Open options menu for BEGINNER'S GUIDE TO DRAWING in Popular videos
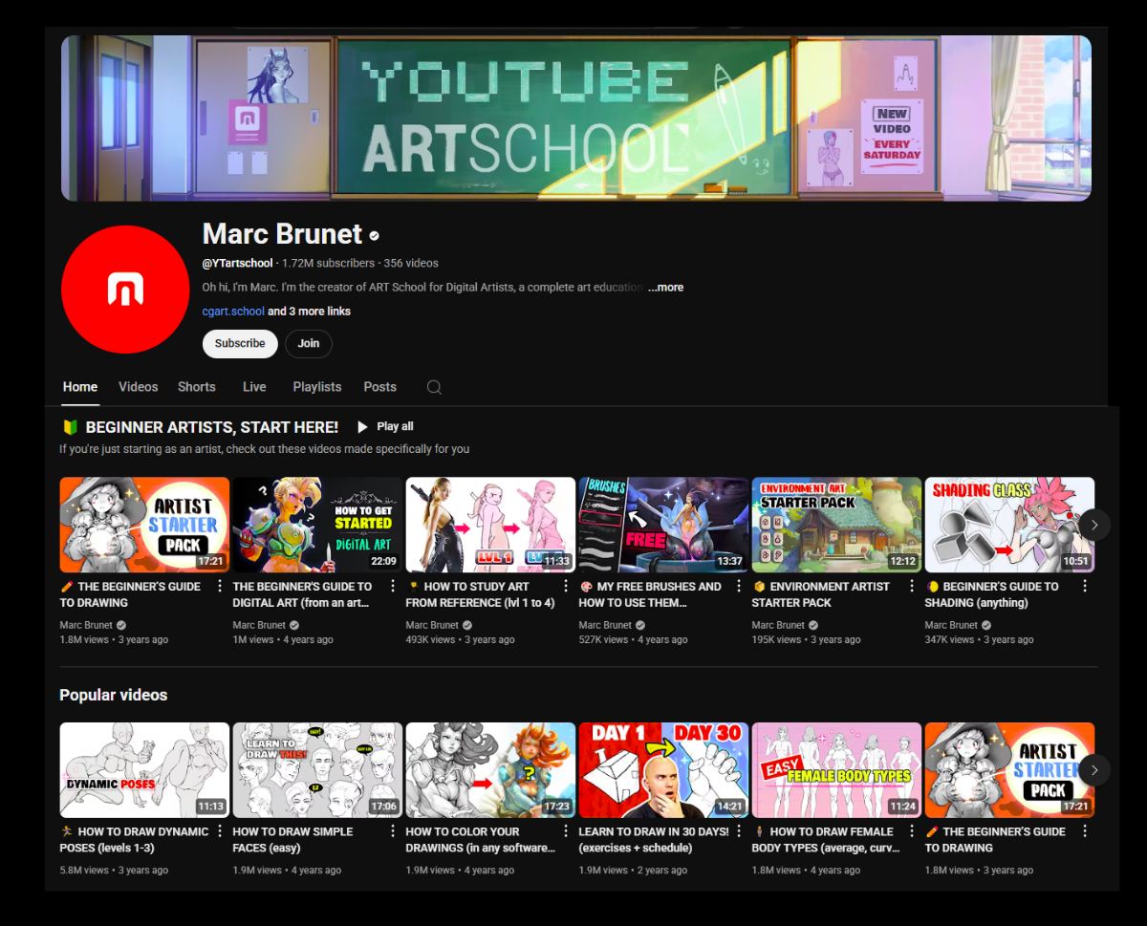 1085,832
